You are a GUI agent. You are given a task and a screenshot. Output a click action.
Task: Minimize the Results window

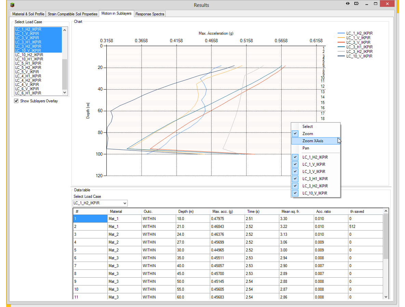[366, 4]
